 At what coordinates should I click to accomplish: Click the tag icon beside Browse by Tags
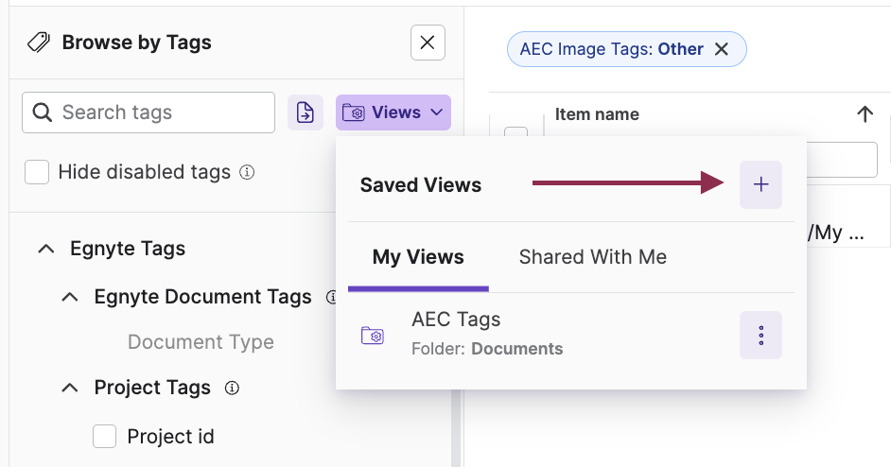pyautogui.click(x=39, y=43)
